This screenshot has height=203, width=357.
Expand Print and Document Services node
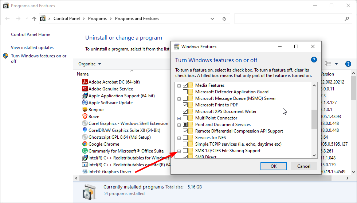click(x=179, y=125)
